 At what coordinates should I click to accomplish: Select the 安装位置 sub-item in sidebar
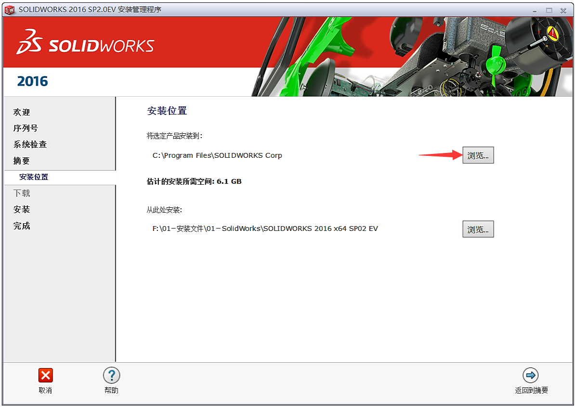pos(34,177)
